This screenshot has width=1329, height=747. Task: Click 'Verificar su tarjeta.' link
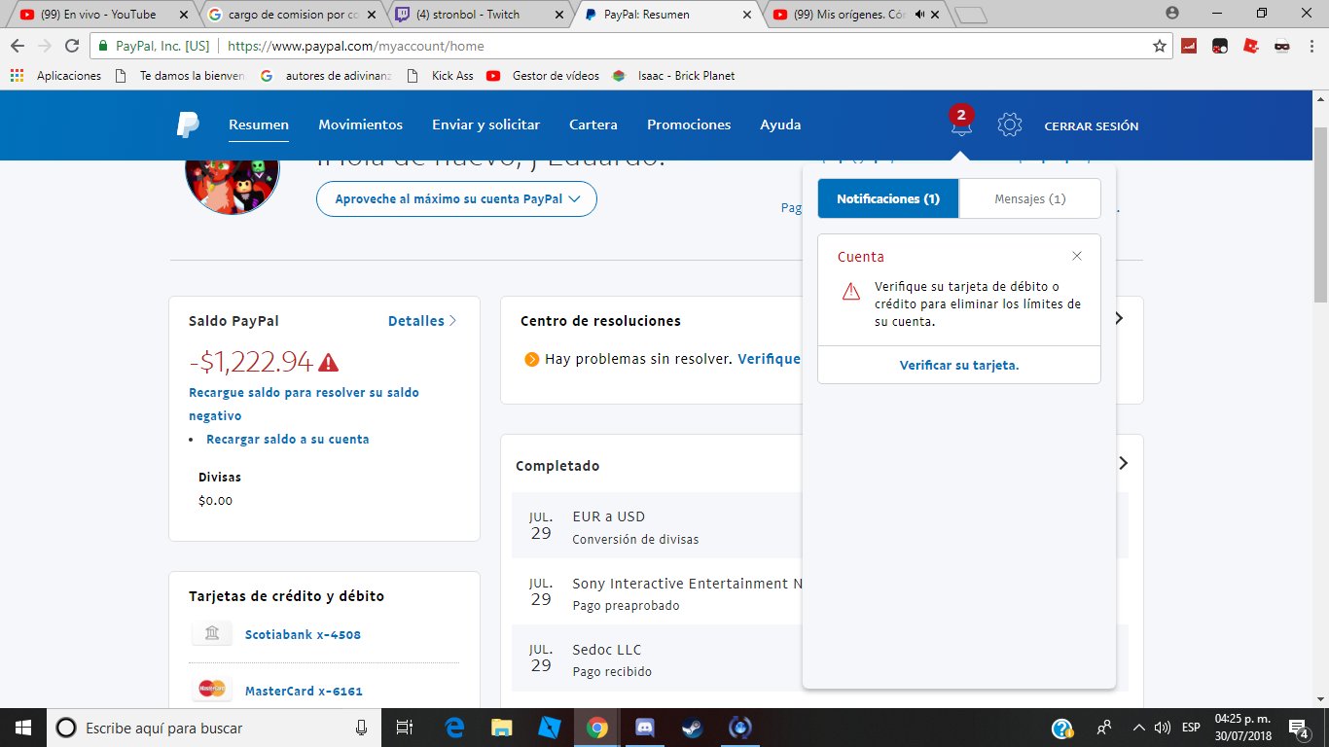point(959,365)
